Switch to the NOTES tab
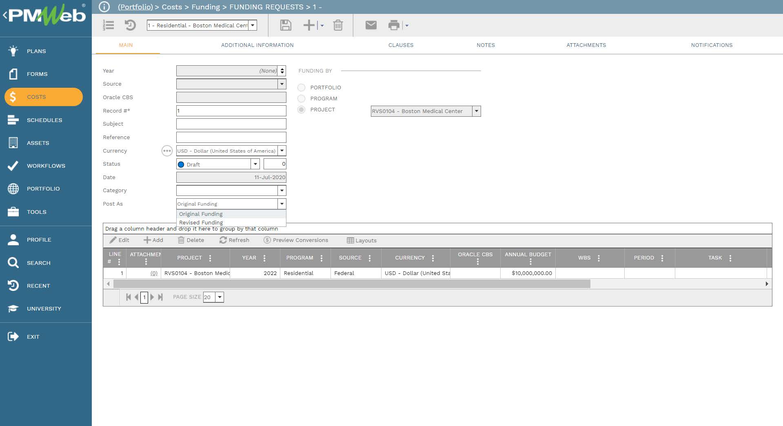The height and width of the screenshot is (426, 783). pos(486,45)
